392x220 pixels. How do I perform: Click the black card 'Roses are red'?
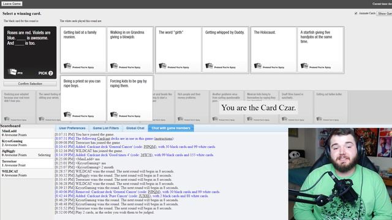tap(30, 53)
